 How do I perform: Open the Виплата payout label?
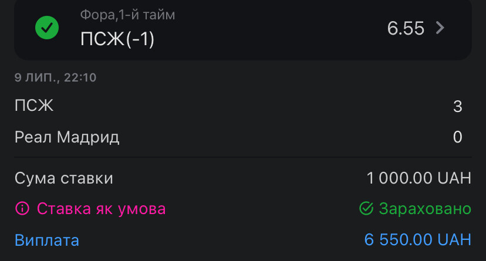coord(47,240)
